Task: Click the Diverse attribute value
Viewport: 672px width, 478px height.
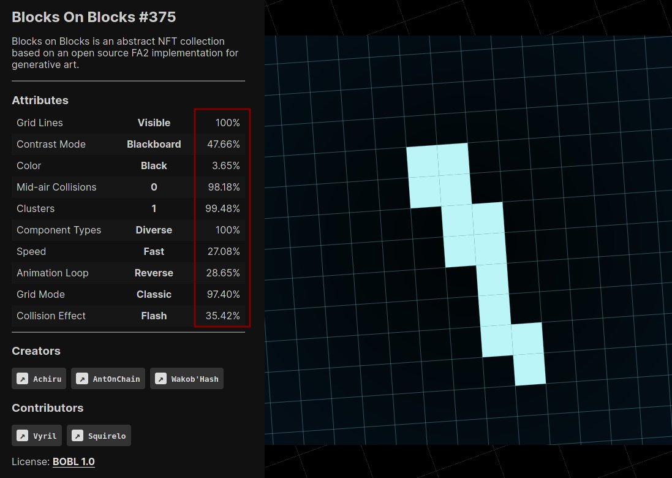Action: coord(154,230)
